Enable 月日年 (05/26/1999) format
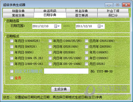133x102 pixels. click(50, 58)
